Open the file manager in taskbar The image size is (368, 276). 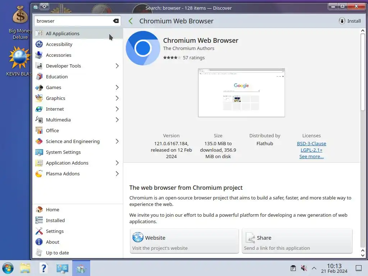[x=25, y=268]
